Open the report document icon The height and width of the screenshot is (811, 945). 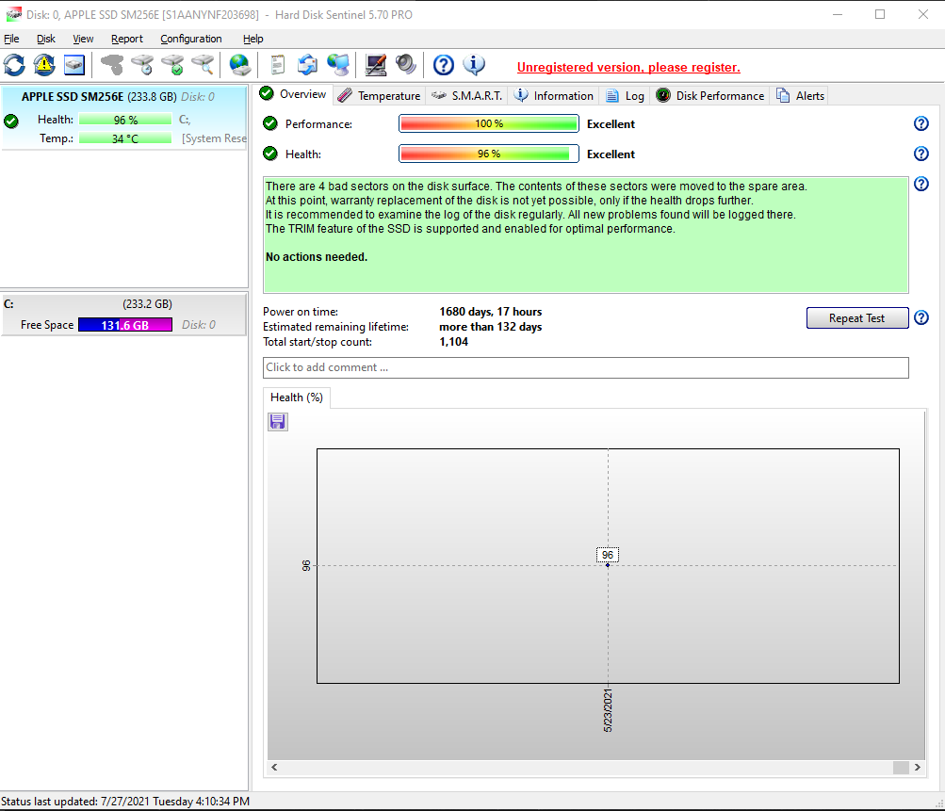tap(276, 65)
